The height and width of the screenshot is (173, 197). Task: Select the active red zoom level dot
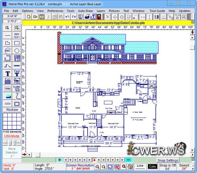point(94,160)
